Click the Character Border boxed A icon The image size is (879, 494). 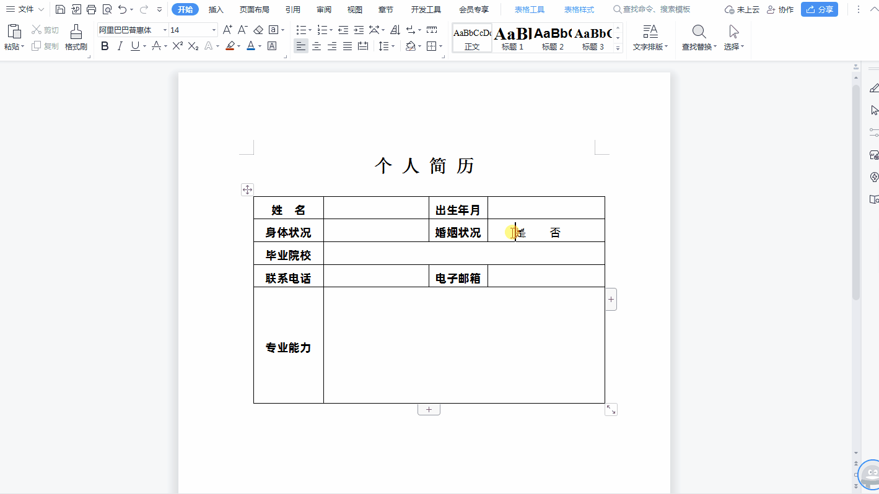pyautogui.click(x=272, y=46)
